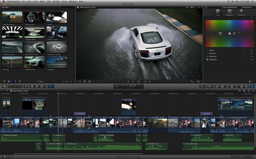Screen dimensions: 256x159
Task: Open the Music and Sound browser
Action: tap(227, 86)
